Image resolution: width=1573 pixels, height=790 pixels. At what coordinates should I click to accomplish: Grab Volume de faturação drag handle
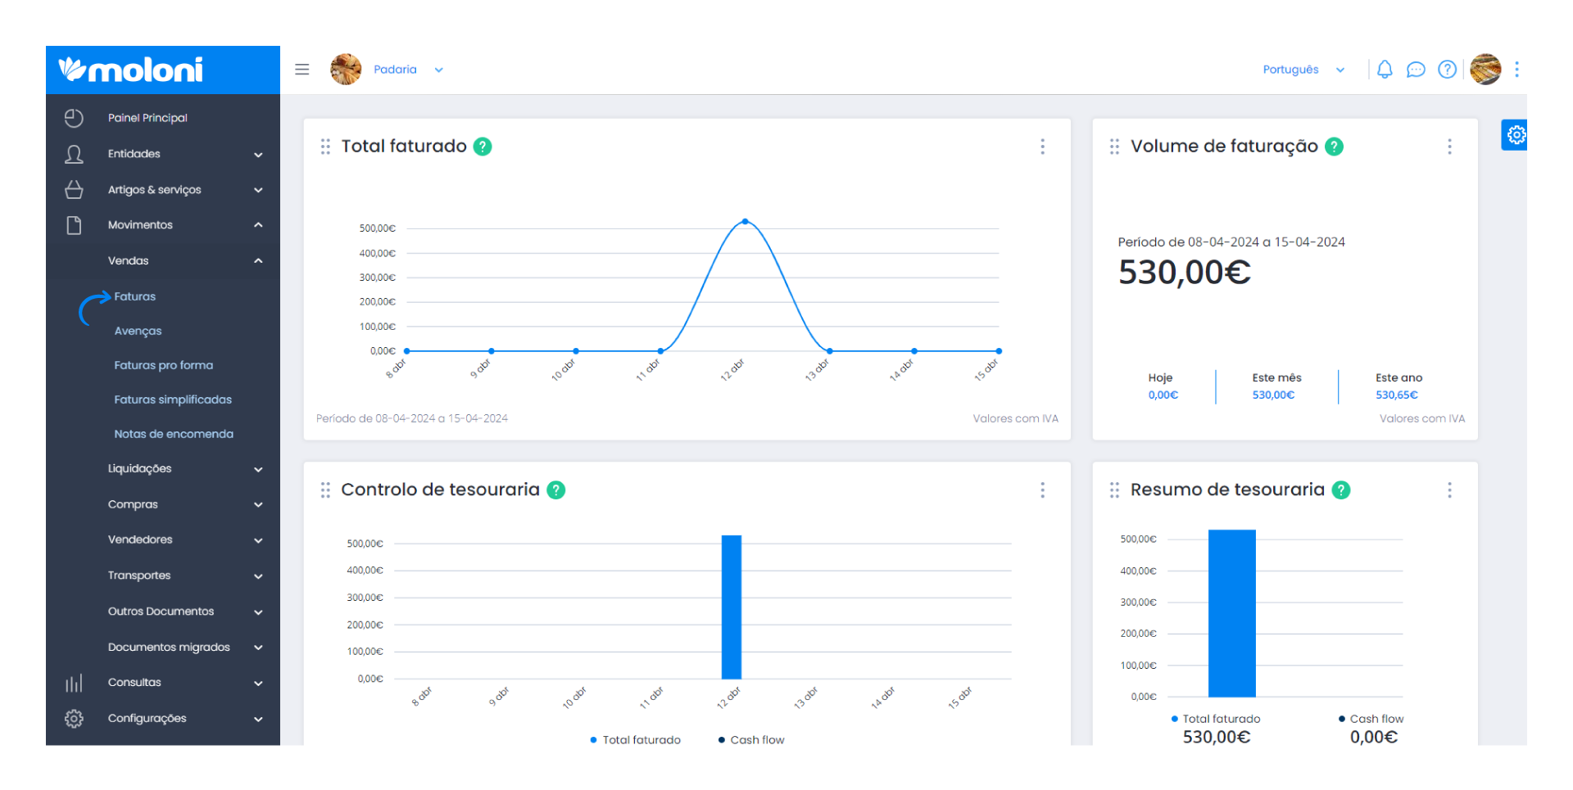point(1114,147)
